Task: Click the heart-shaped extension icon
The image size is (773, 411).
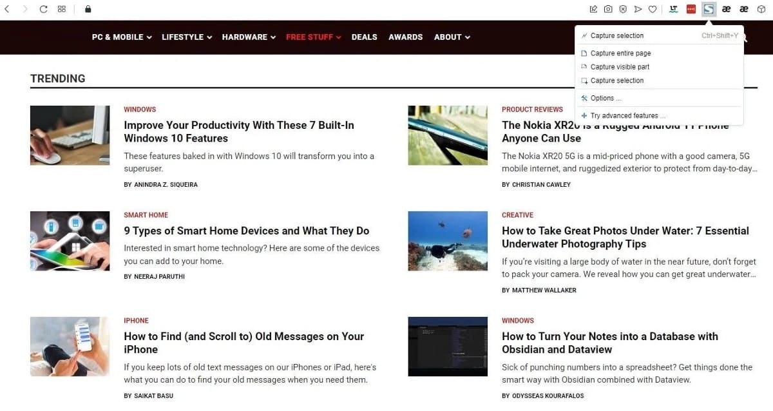Action: (653, 9)
